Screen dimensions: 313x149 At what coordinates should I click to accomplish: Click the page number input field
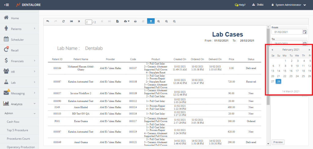click(x=88, y=22)
